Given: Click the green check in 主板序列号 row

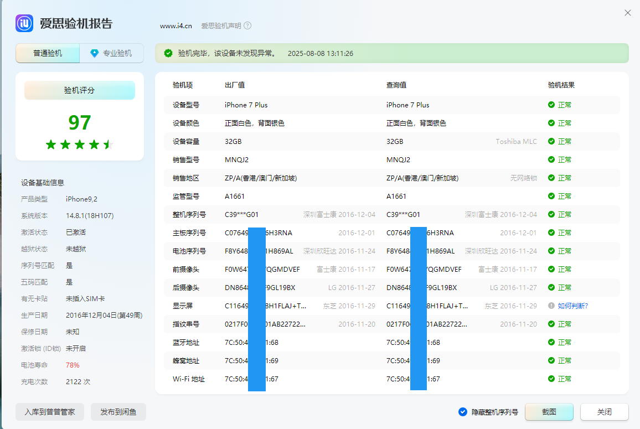Looking at the screenshot, I should coord(551,232).
